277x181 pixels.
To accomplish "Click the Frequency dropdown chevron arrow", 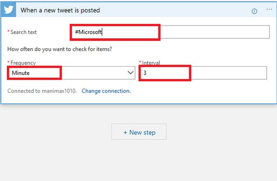I will 131,73.
